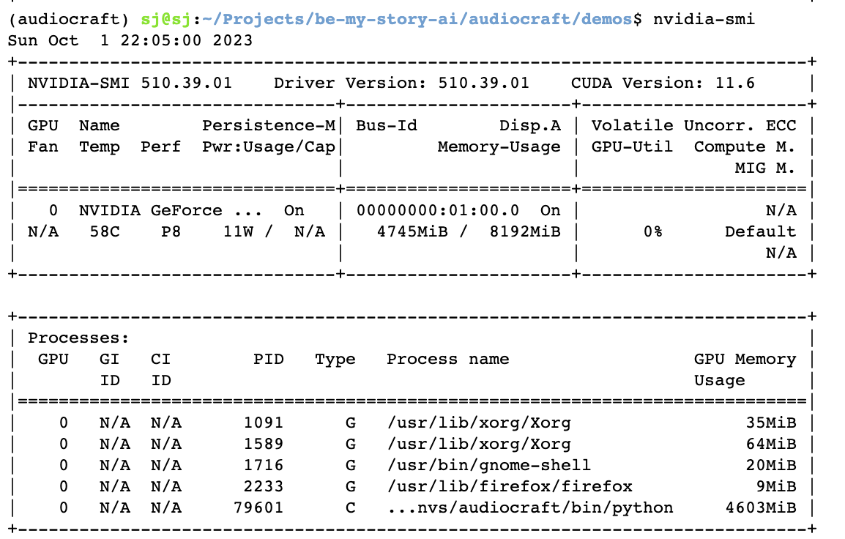Click PID 1091 in process table
The image size is (845, 539).
[x=264, y=423]
